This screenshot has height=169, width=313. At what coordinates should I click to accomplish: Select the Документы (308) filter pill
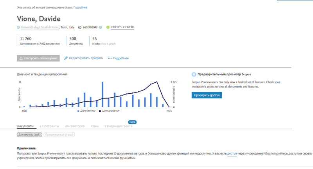[x=29, y=135]
